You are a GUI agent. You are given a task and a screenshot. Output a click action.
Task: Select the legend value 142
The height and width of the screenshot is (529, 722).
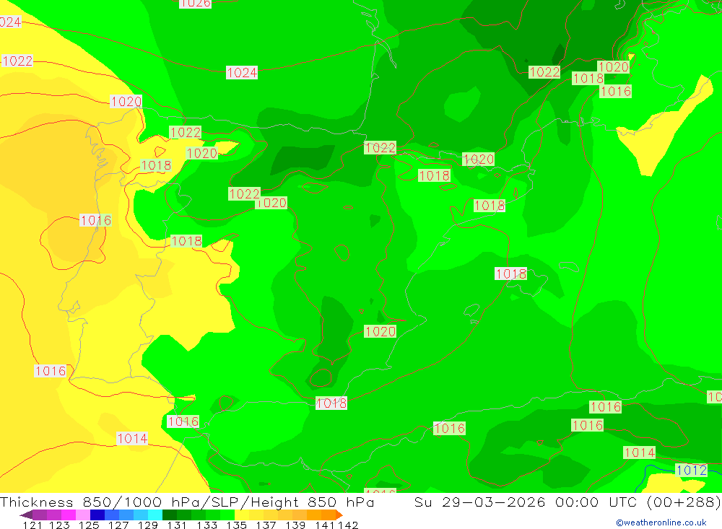(348, 525)
